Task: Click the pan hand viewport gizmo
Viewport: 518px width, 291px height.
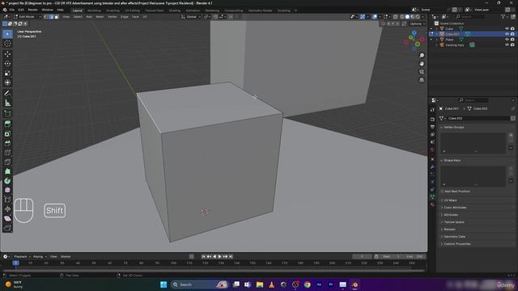Action: tap(422, 64)
